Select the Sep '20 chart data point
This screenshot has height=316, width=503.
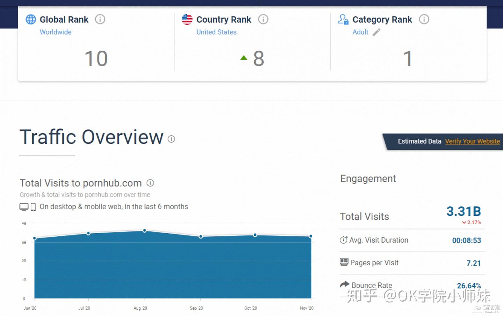(x=201, y=237)
